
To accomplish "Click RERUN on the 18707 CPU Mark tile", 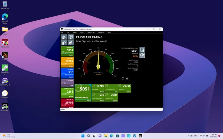I will [x=102, y=92].
